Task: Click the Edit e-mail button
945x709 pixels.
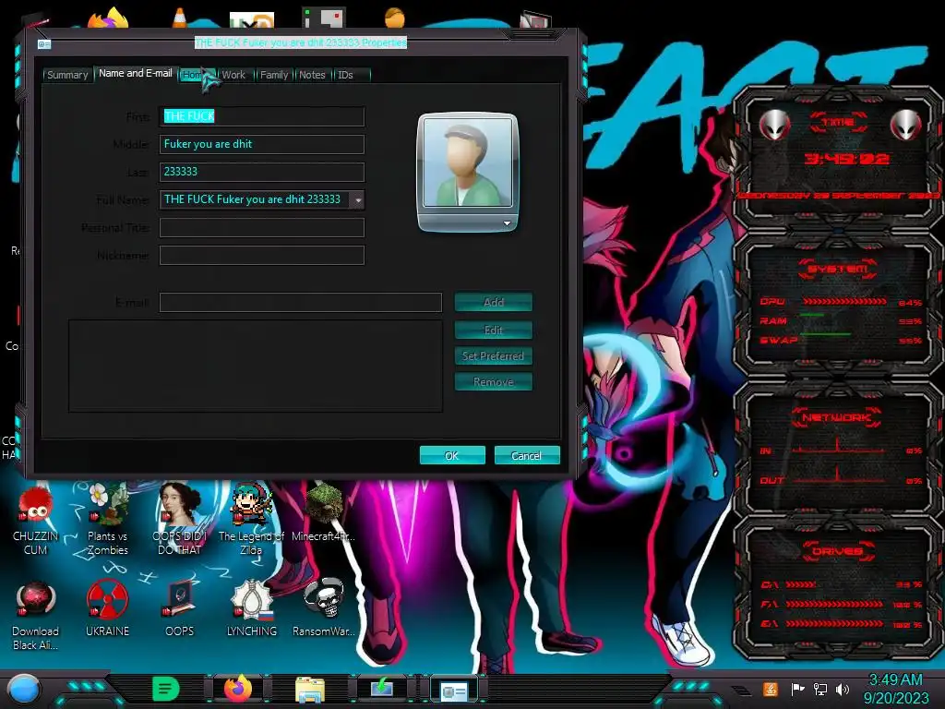Action: click(494, 330)
